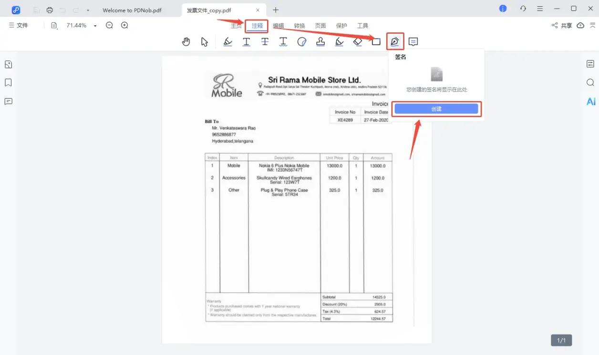Viewport: 599px width, 355px height.
Task: Undo the last action
Action: tap(63, 10)
